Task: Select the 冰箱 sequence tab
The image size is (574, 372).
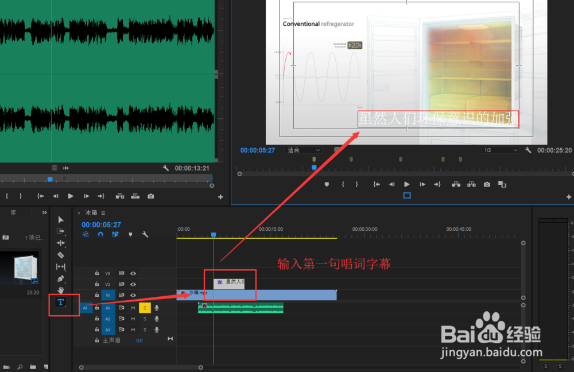Action: 91,213
